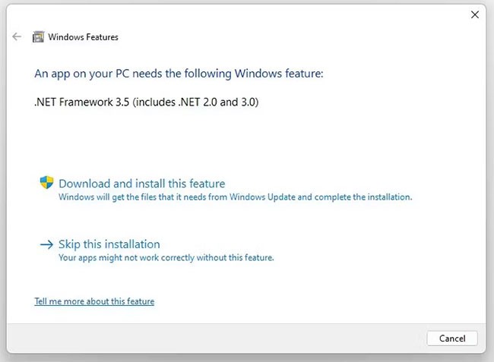494x362 pixels.
Task: Open Tell me more about this feature
Action: click(x=94, y=301)
